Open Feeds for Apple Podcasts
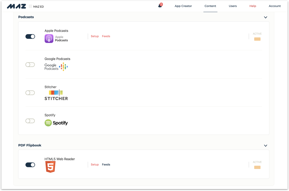Screen dimensions: 289x191 tap(106, 36)
